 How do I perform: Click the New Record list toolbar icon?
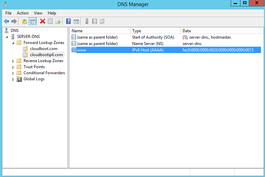(x=94, y=21)
